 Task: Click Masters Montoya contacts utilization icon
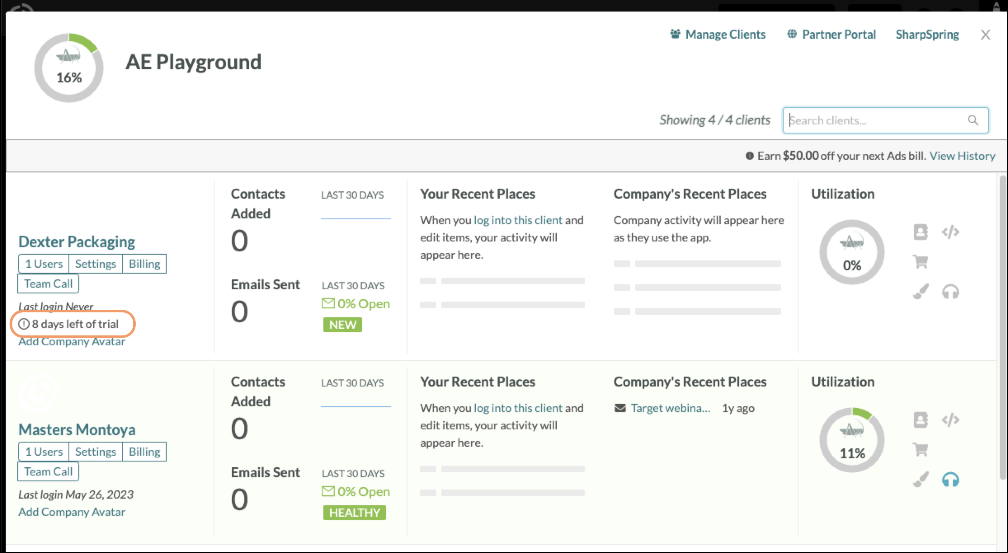(x=921, y=420)
